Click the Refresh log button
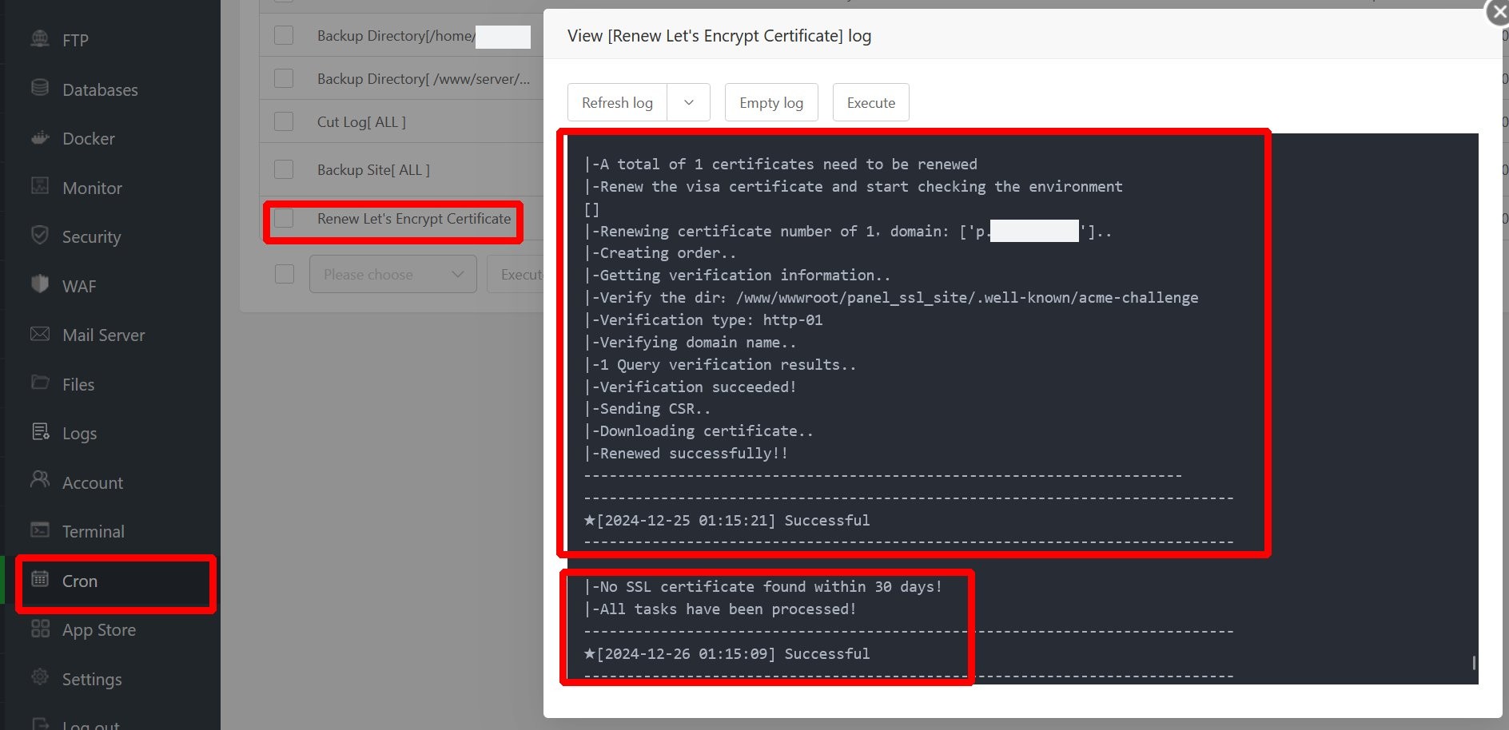 tap(617, 102)
